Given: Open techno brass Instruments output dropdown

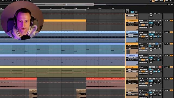Looking at the screenshot, I should point(143,51).
